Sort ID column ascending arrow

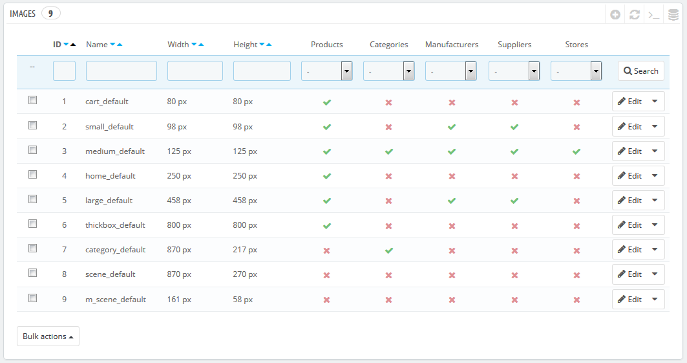[73, 44]
